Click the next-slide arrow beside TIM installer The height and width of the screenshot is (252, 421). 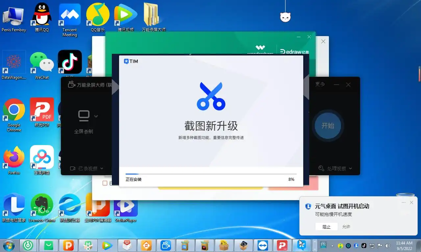pyautogui.click(x=306, y=88)
